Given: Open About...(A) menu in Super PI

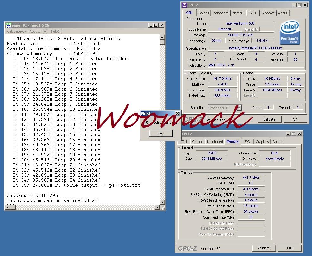Looking at the screenshot, I should tap(38, 31).
